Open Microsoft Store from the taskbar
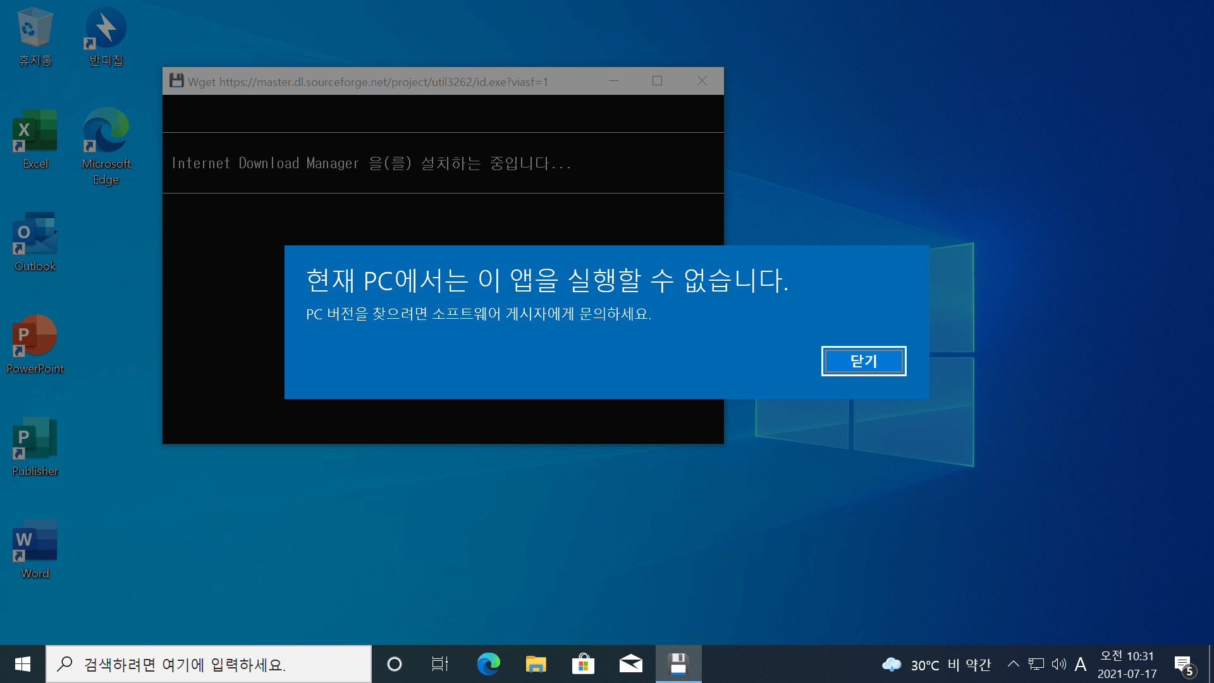The image size is (1214, 683). click(x=583, y=664)
